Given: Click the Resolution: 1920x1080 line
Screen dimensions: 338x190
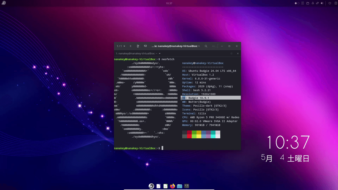Looking at the screenshot, I should [199, 94].
